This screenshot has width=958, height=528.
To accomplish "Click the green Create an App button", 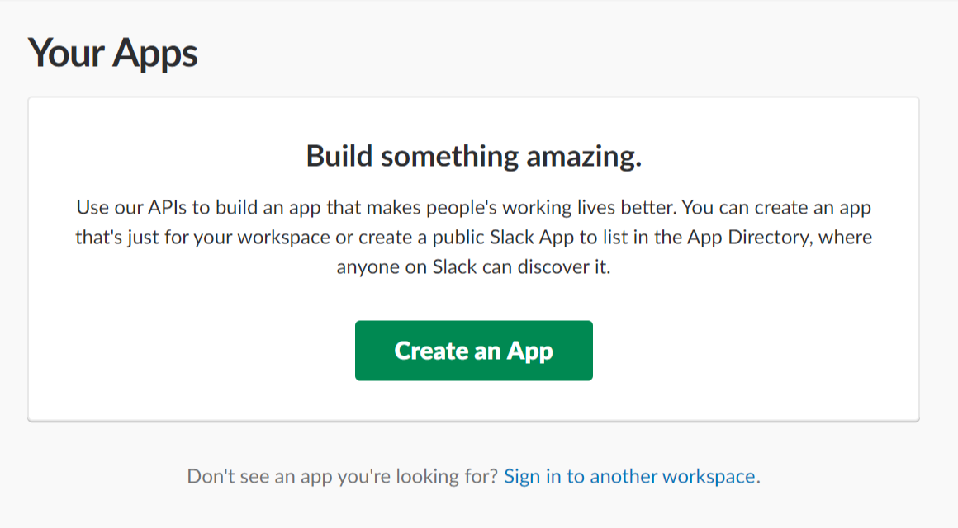I will pyautogui.click(x=473, y=351).
